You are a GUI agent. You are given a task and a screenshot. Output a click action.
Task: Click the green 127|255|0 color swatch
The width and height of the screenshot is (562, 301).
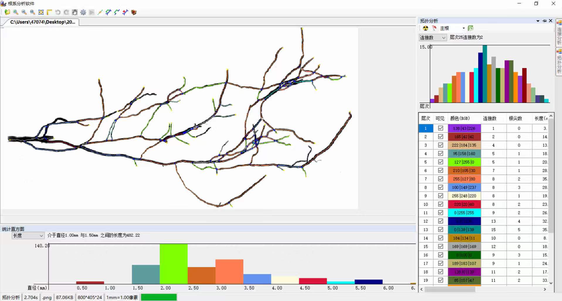[x=464, y=162]
